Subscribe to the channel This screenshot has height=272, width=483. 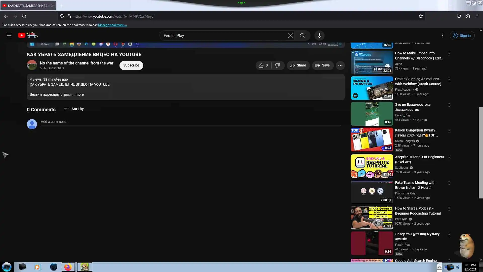131,65
